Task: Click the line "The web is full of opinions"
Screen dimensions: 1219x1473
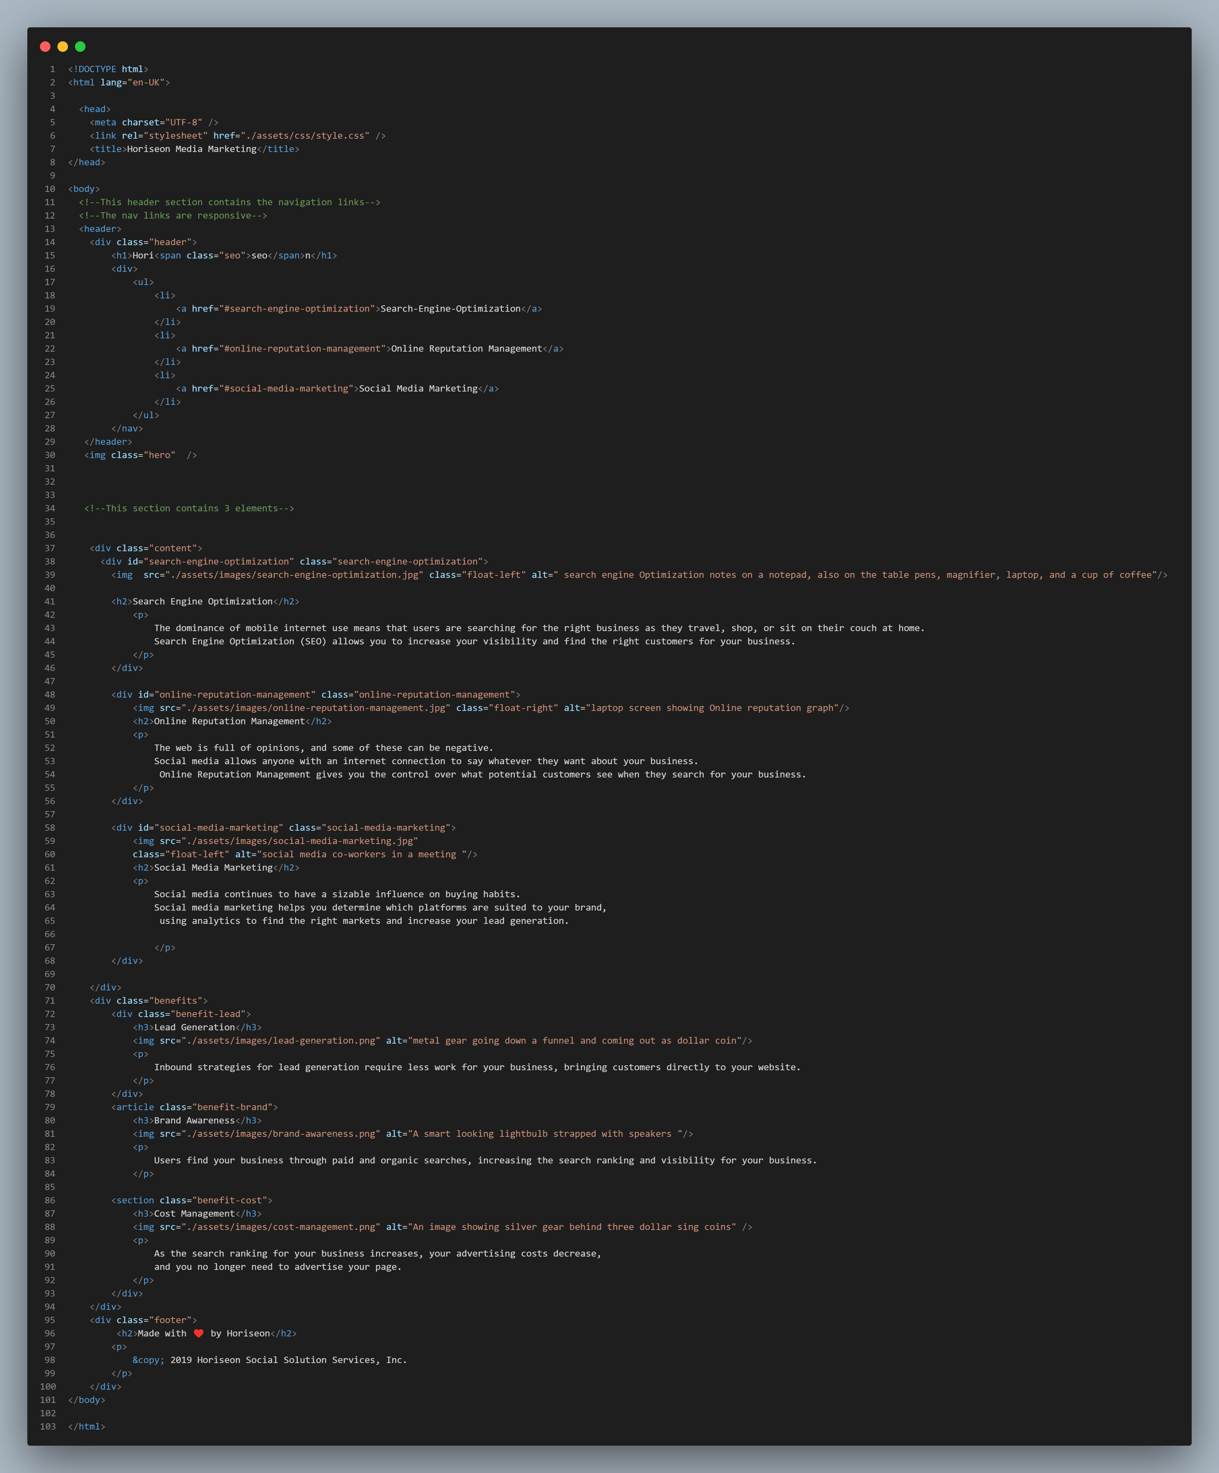Action: click(x=323, y=748)
